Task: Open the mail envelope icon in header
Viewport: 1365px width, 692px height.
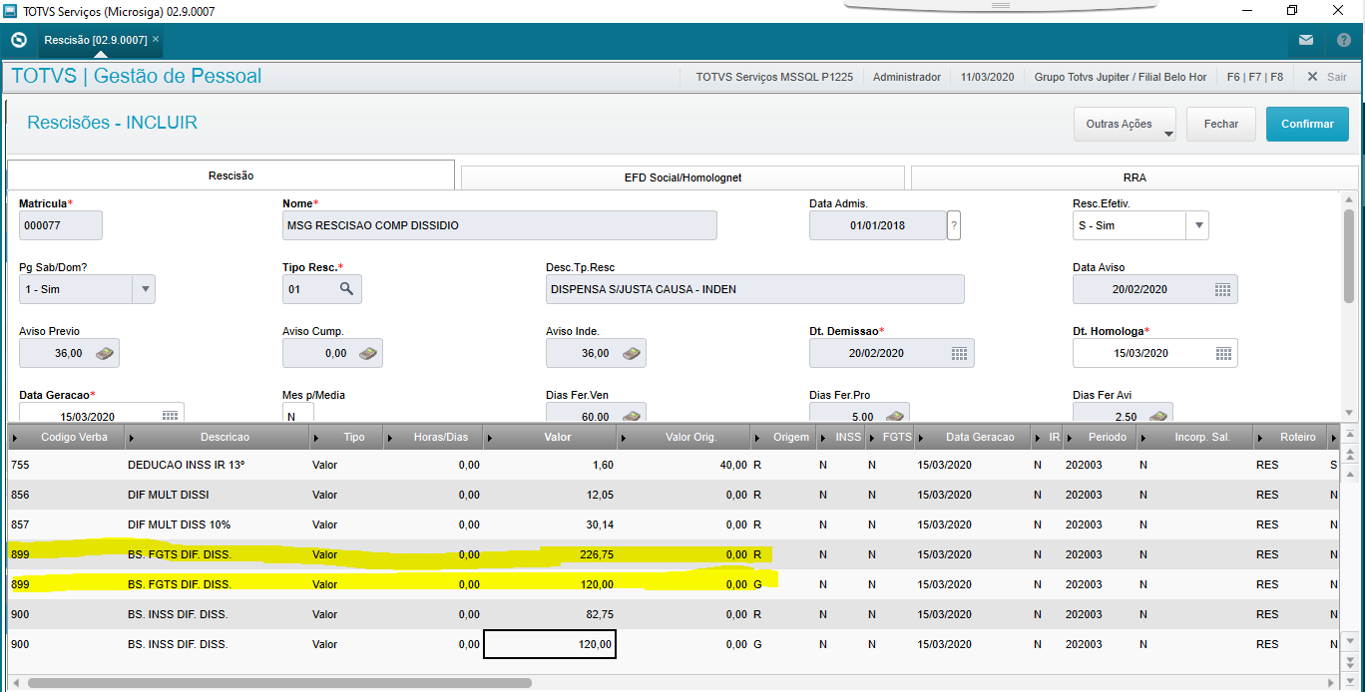Action: coord(1306,40)
